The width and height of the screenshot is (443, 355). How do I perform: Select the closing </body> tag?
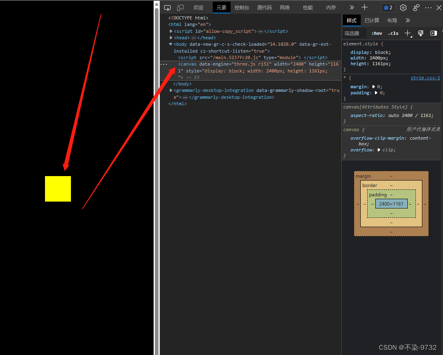pos(182,84)
